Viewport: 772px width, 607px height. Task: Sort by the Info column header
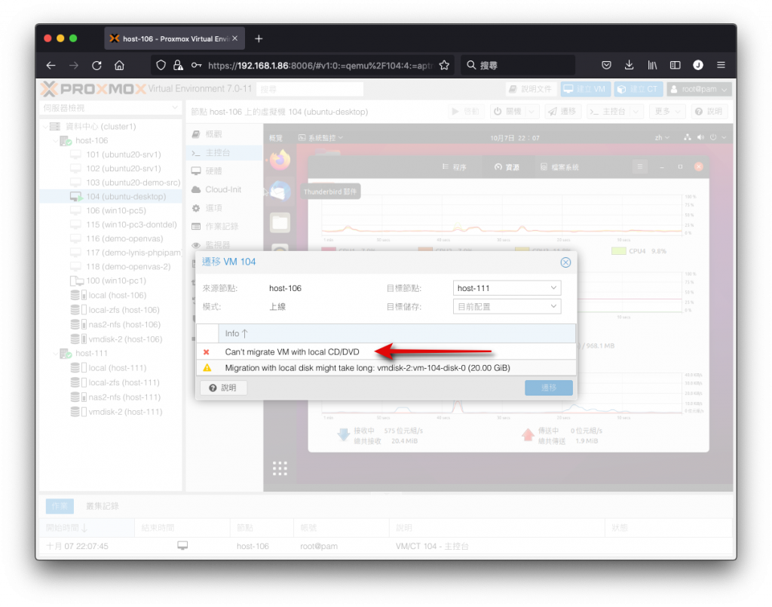click(x=397, y=333)
